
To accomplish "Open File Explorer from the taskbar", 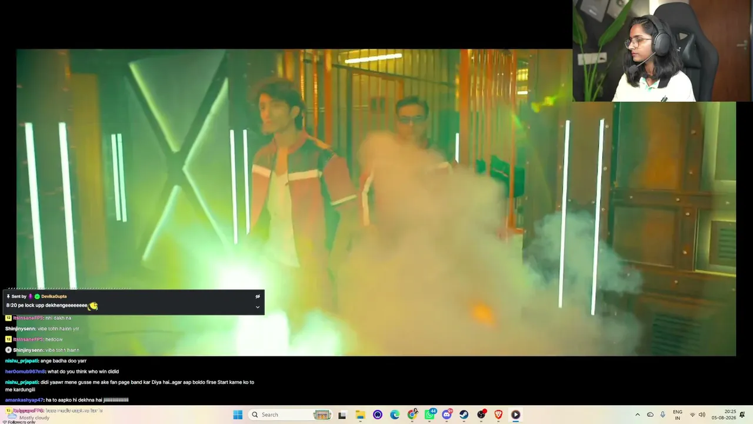I will tap(360, 415).
